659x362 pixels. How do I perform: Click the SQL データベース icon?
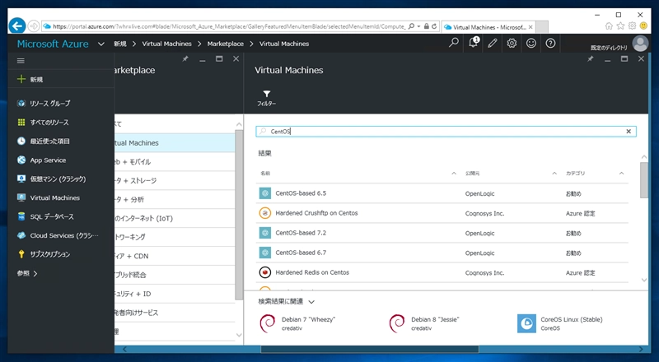21,216
